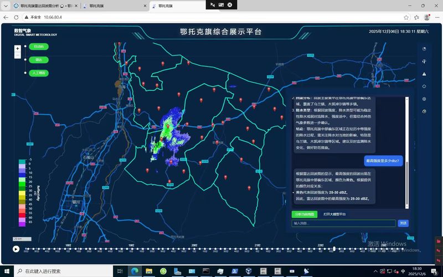Screen dimensions: 443x277
Task: Open the gear settings icon in right sidebar
Action: coord(424,99)
